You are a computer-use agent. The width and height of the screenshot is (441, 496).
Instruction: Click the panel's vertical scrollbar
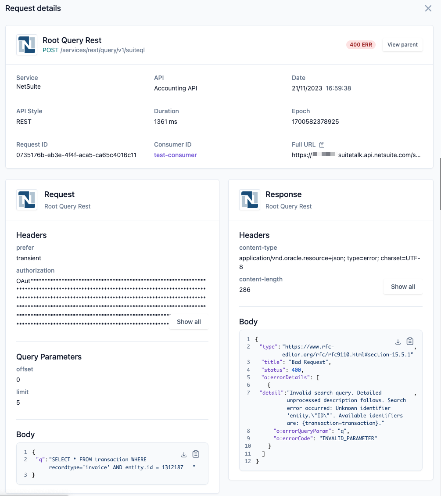pos(440,184)
